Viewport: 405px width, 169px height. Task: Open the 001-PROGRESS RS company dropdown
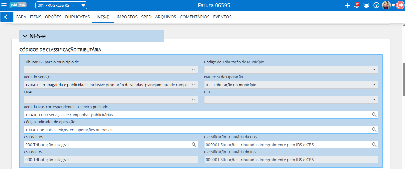[x=61, y=6]
